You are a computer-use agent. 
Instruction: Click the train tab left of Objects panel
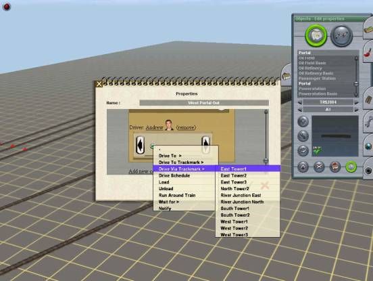point(287,76)
